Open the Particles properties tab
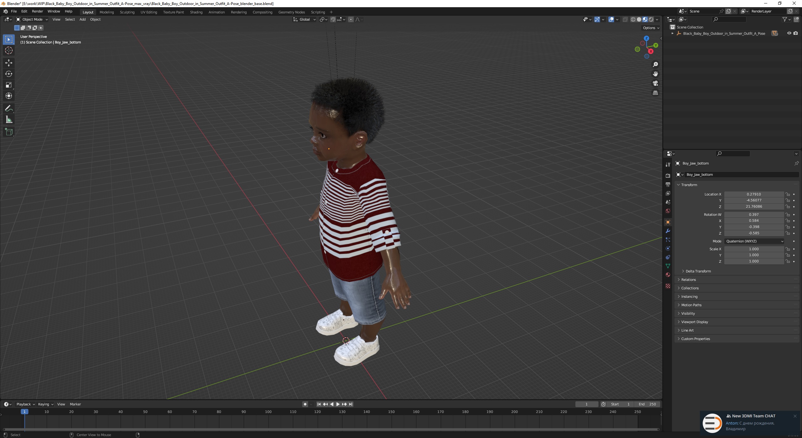The height and width of the screenshot is (438, 802). pyautogui.click(x=668, y=240)
